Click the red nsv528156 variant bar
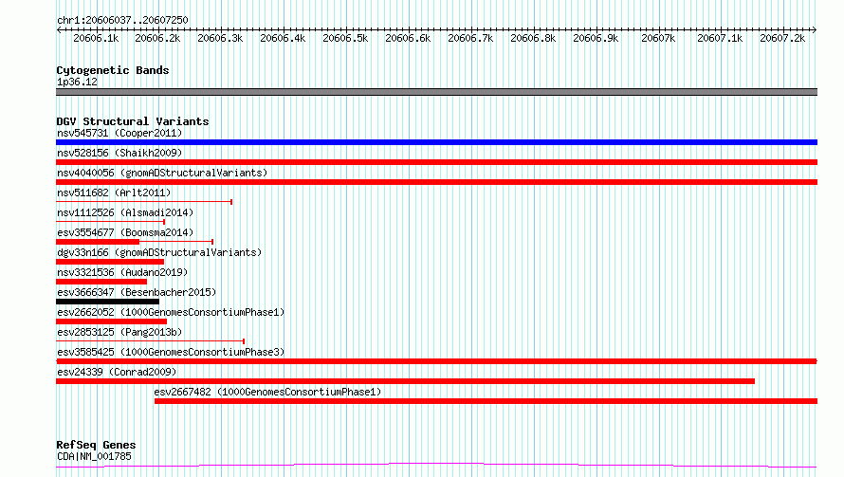 pyautogui.click(x=436, y=162)
